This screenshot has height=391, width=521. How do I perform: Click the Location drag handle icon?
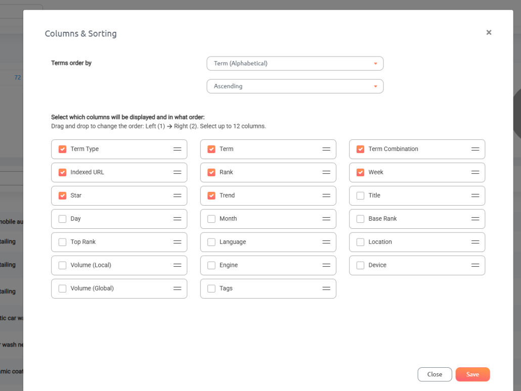[475, 242]
